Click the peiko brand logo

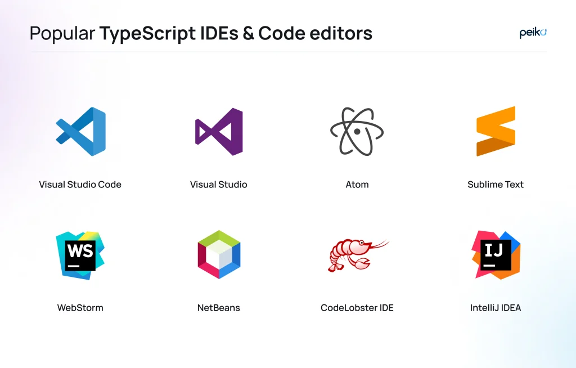pyautogui.click(x=533, y=33)
